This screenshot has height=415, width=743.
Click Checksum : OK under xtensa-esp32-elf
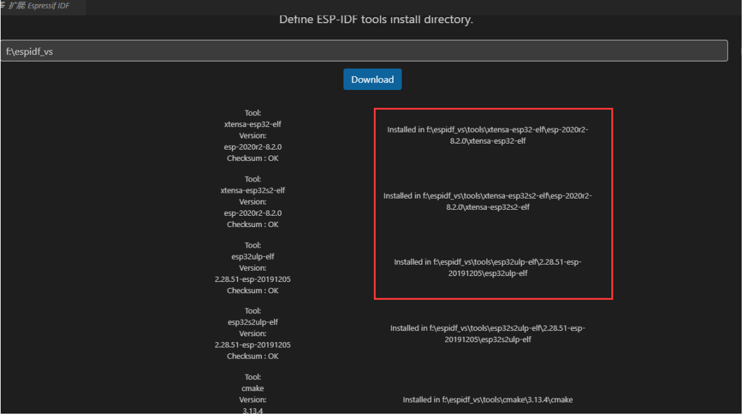click(x=253, y=158)
